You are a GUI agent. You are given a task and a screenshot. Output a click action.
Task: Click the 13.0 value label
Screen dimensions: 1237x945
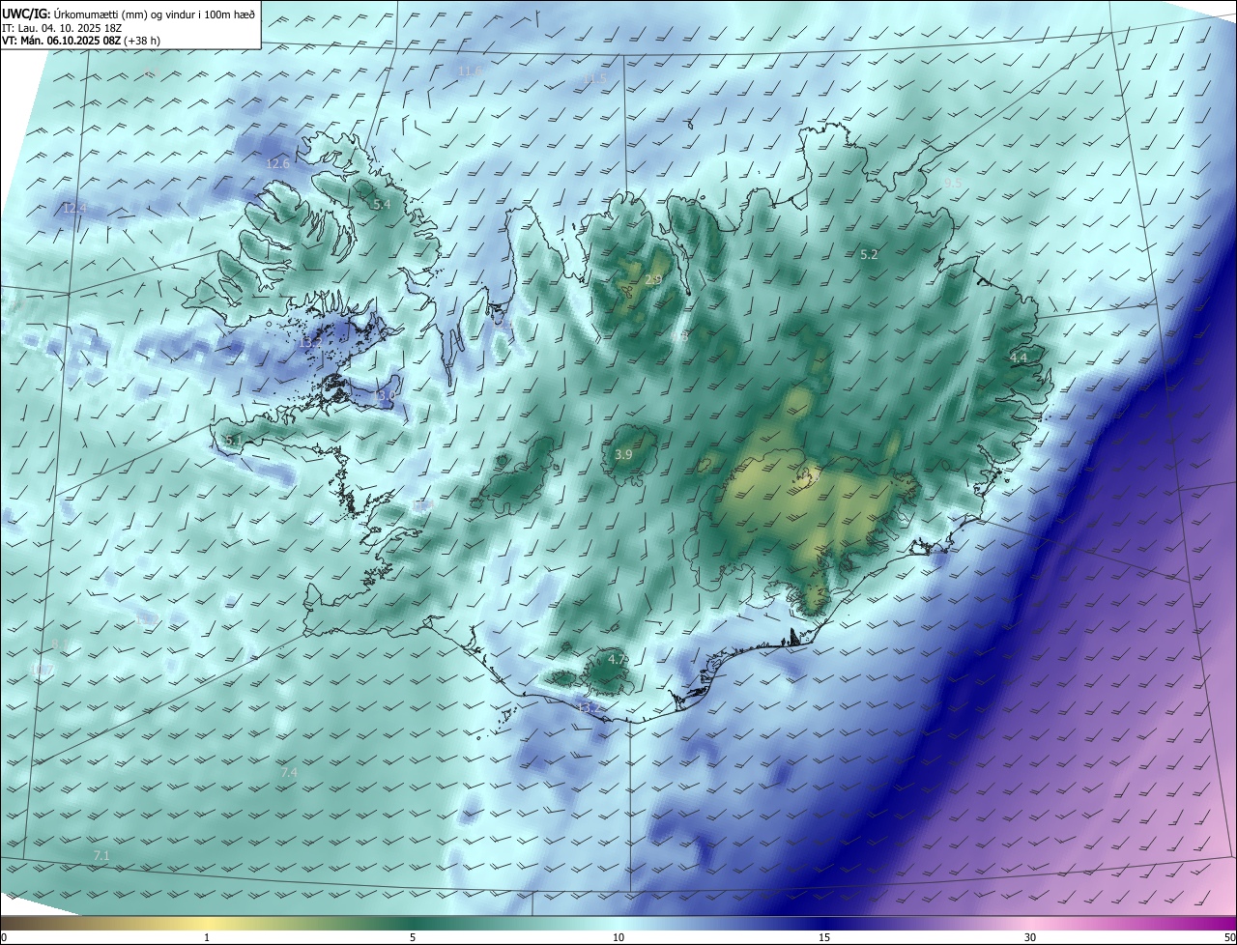(385, 396)
